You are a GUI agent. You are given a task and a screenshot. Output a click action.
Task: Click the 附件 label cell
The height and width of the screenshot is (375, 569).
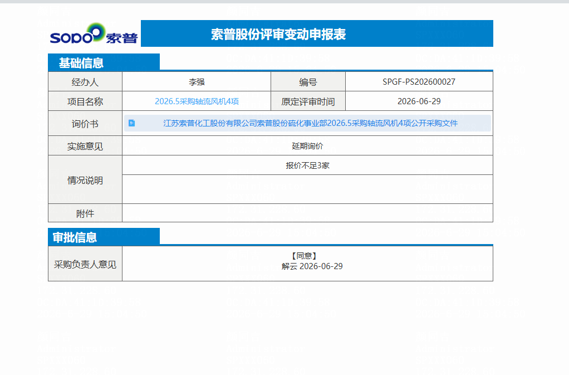85,213
